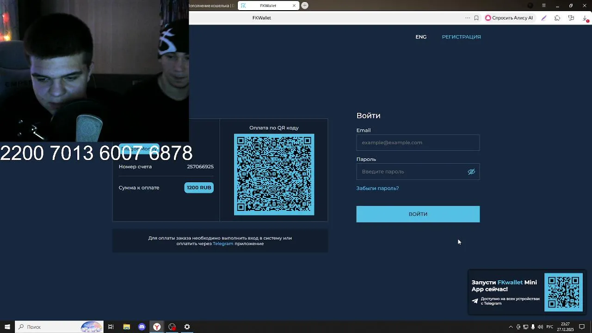Open the browser extensions puzzle icon
This screenshot has height=333, width=592.
pyautogui.click(x=557, y=18)
